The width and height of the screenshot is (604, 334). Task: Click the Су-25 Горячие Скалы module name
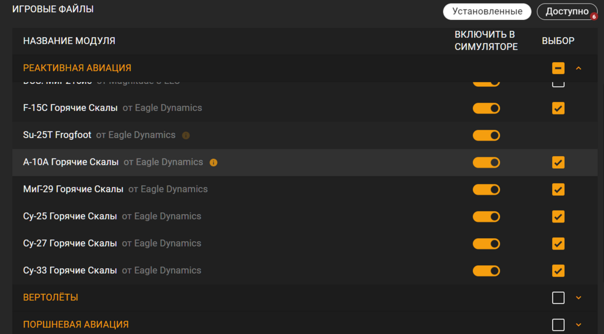[70, 216]
